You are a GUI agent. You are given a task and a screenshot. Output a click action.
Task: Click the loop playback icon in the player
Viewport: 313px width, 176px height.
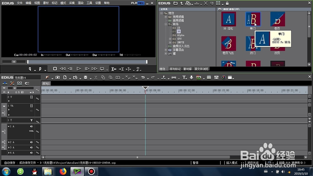coord(102,69)
